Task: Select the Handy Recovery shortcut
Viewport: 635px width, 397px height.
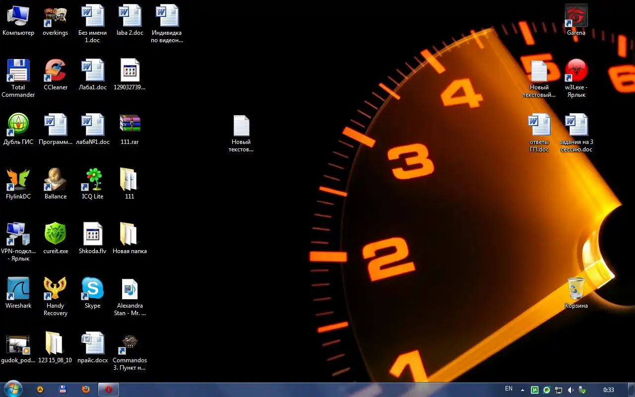Action: [56, 289]
